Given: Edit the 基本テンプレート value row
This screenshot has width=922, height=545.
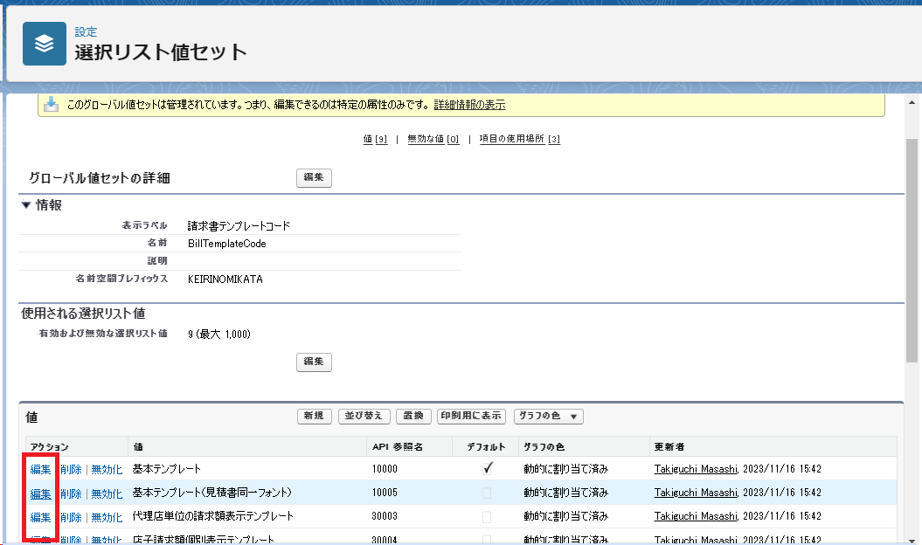Looking at the screenshot, I should [x=40, y=469].
